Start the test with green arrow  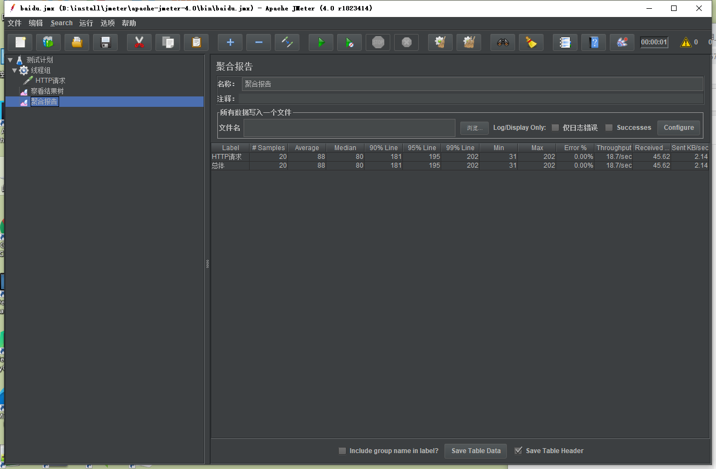coord(321,42)
